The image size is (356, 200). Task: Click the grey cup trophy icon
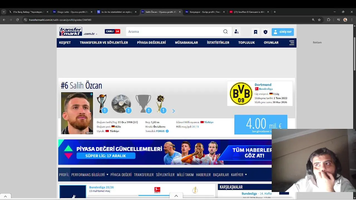click(143, 104)
